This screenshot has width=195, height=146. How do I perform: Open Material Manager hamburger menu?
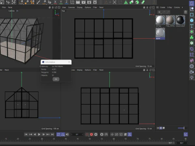(x=158, y=7)
